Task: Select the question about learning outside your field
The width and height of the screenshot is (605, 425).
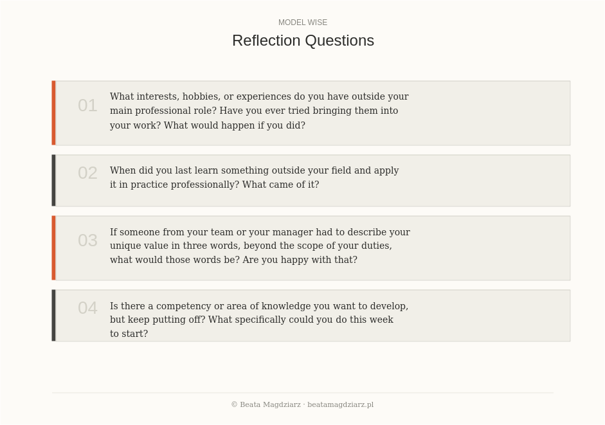Action: pyautogui.click(x=254, y=177)
